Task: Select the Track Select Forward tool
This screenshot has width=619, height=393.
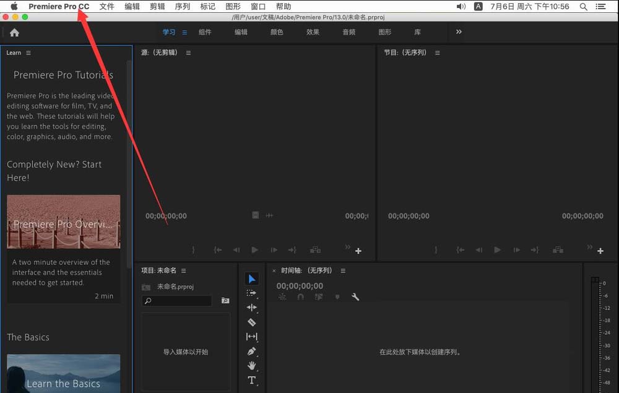Action: coord(252,293)
